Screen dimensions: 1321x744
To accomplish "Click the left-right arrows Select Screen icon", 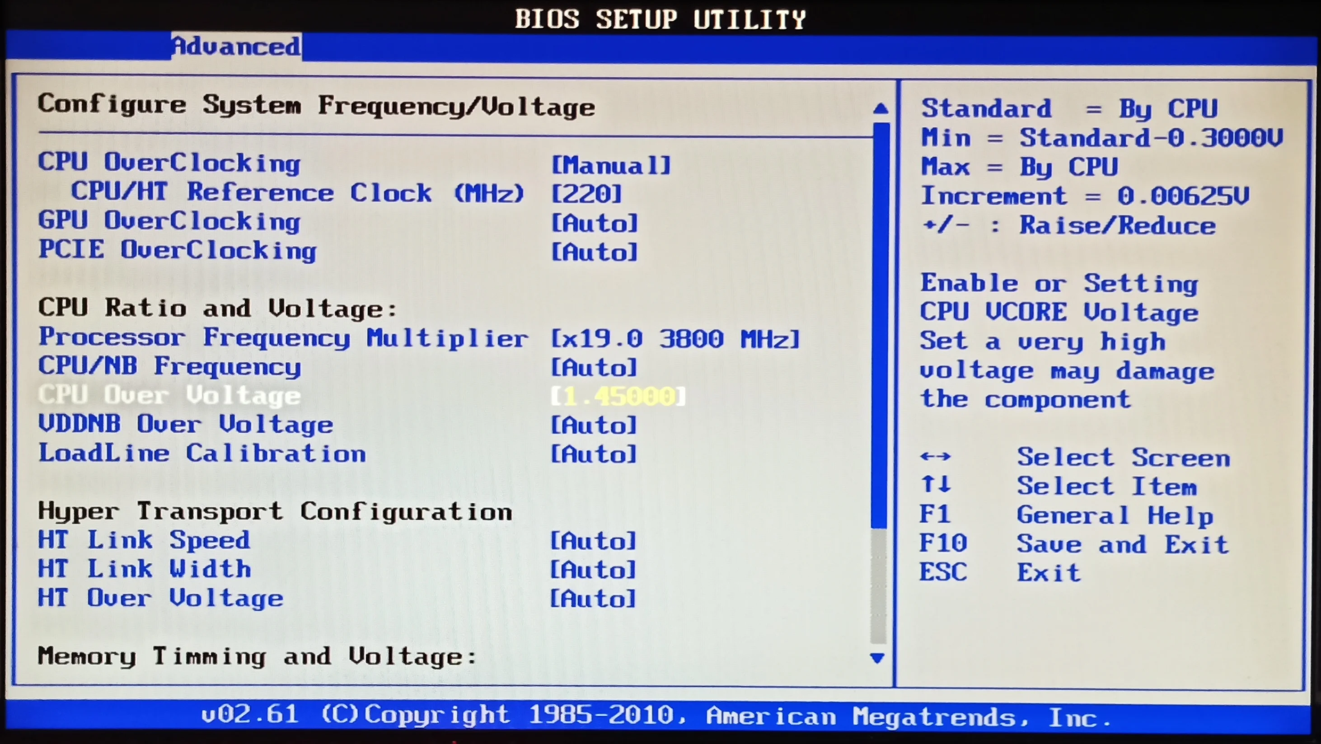I will 935,456.
